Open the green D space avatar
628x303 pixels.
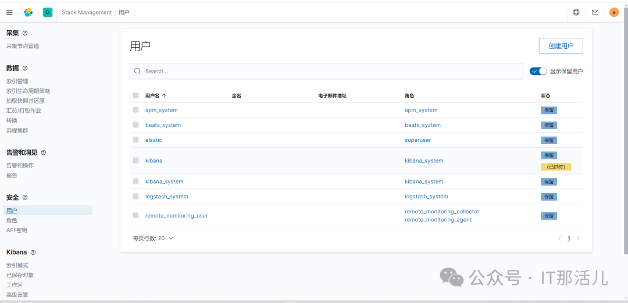tap(48, 12)
